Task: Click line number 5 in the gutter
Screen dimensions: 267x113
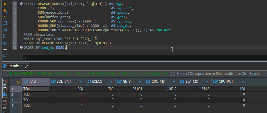Action: tap(16, 21)
